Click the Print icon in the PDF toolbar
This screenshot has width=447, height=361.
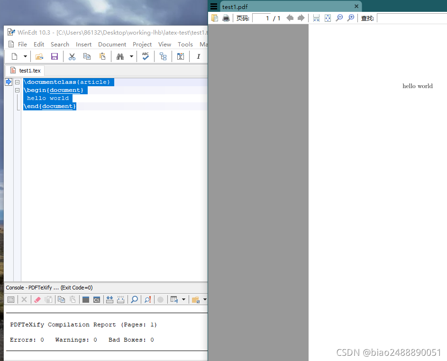(x=226, y=18)
